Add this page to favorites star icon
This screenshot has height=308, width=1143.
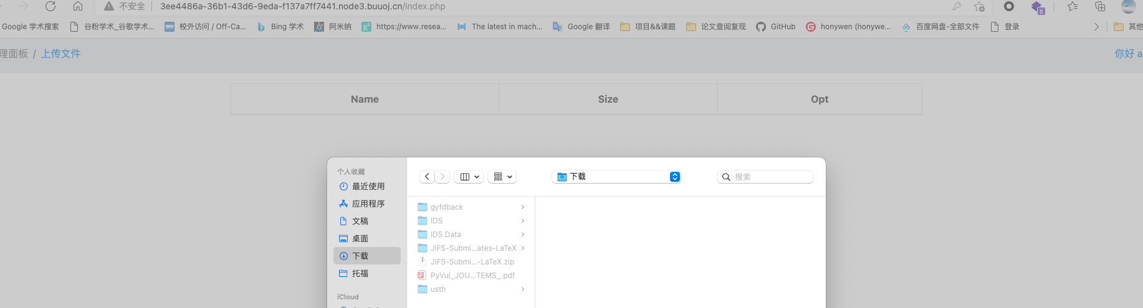click(980, 6)
